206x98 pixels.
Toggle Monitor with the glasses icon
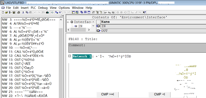[x=60, y=12]
